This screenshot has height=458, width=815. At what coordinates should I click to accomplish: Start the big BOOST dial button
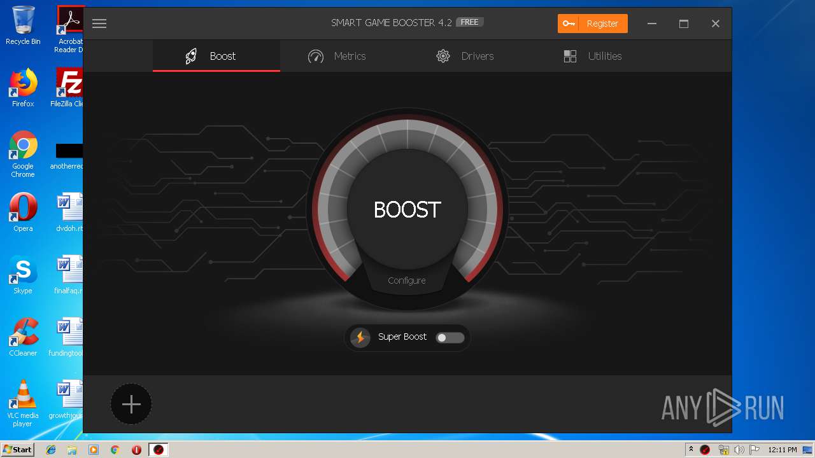click(x=407, y=209)
